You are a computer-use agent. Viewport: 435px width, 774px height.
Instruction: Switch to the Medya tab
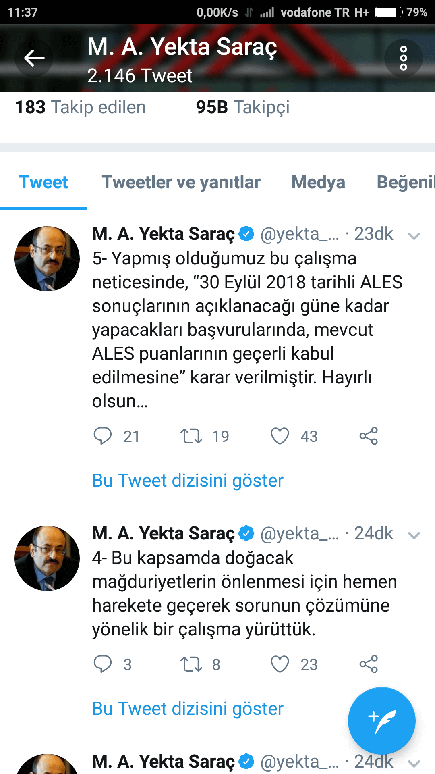click(x=318, y=182)
